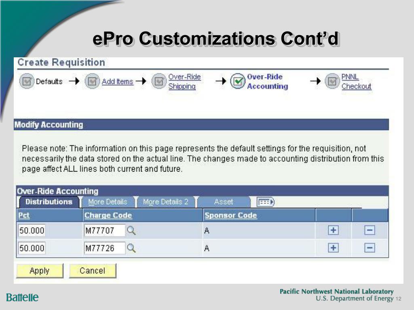Click the Defaults step label

pos(49,82)
